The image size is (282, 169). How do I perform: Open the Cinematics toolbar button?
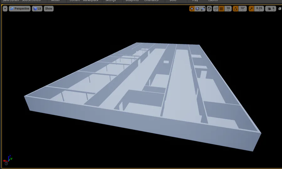(x=151, y=1)
